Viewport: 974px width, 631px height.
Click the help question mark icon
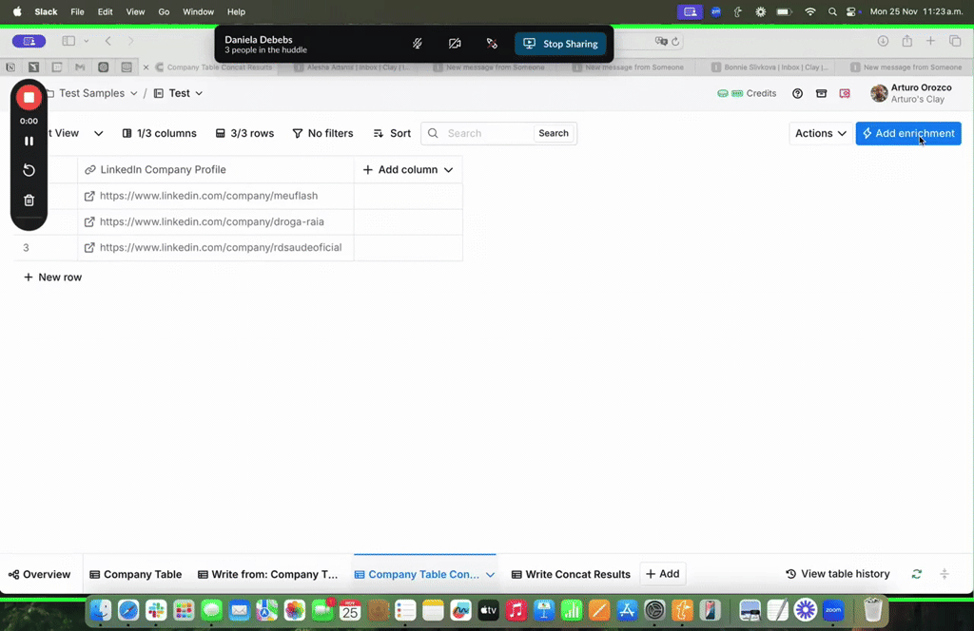(x=797, y=93)
